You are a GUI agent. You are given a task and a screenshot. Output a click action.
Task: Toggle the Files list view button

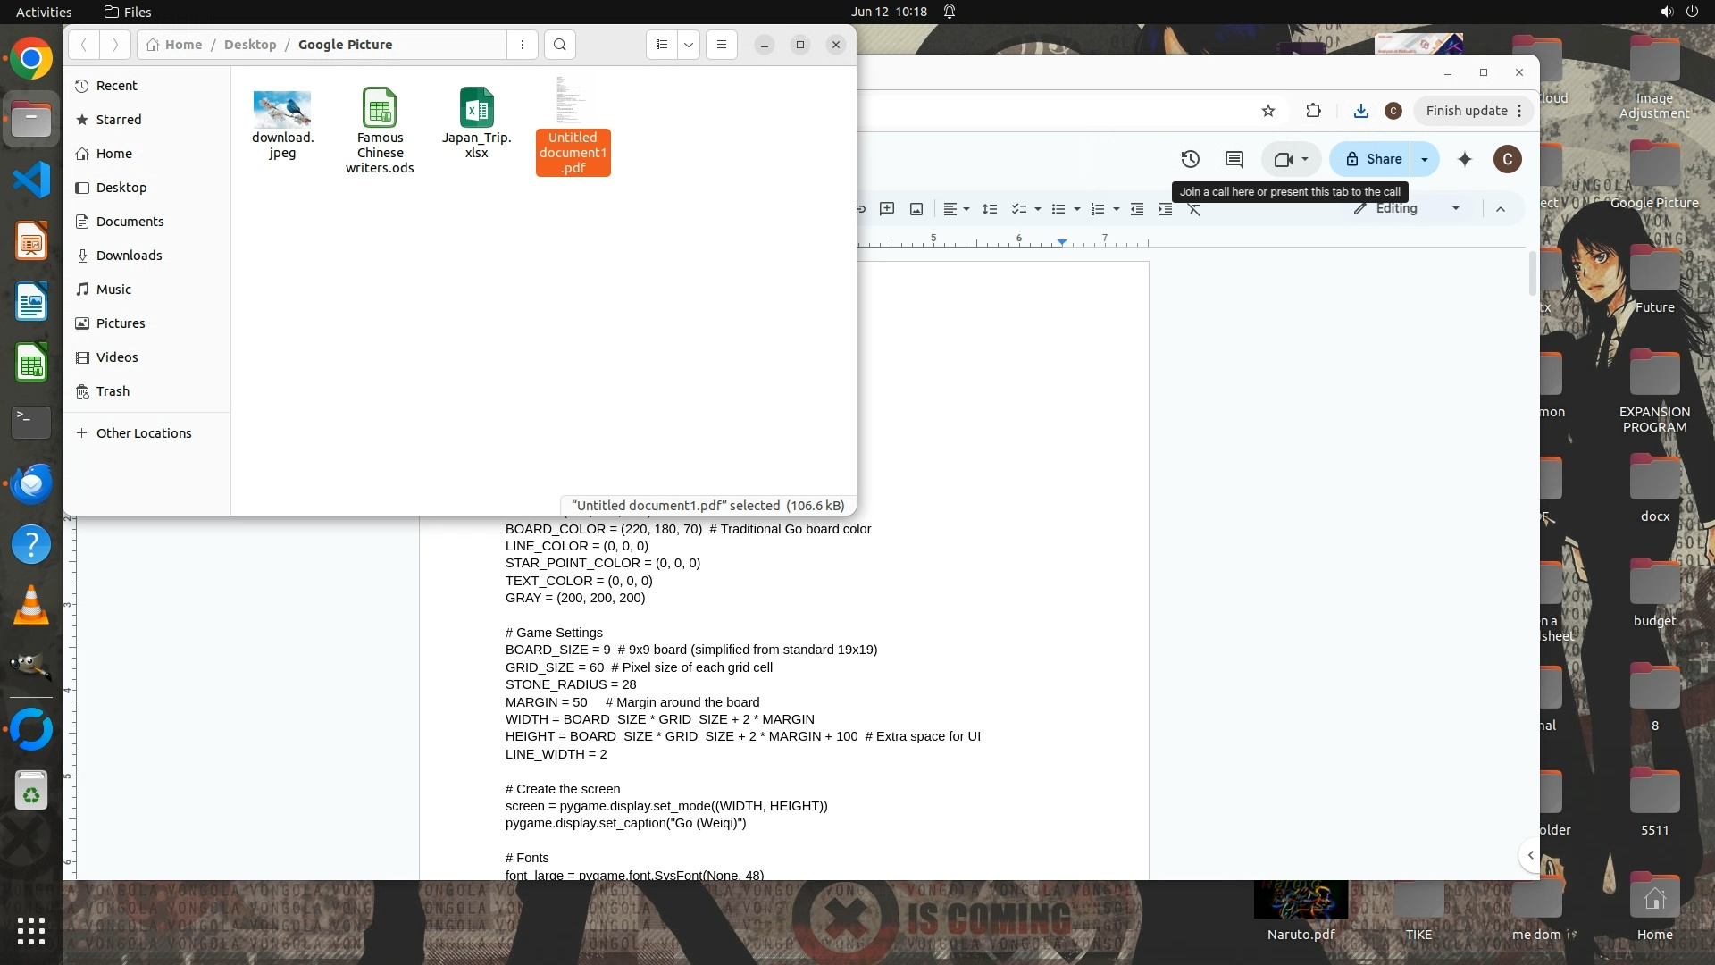661,45
